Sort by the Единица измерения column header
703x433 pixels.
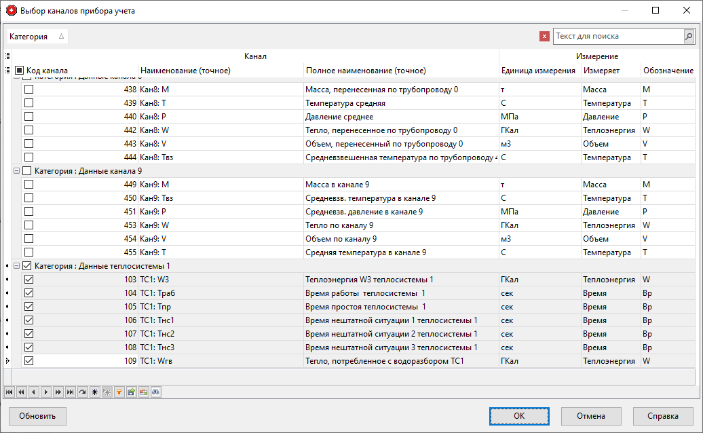(537, 71)
